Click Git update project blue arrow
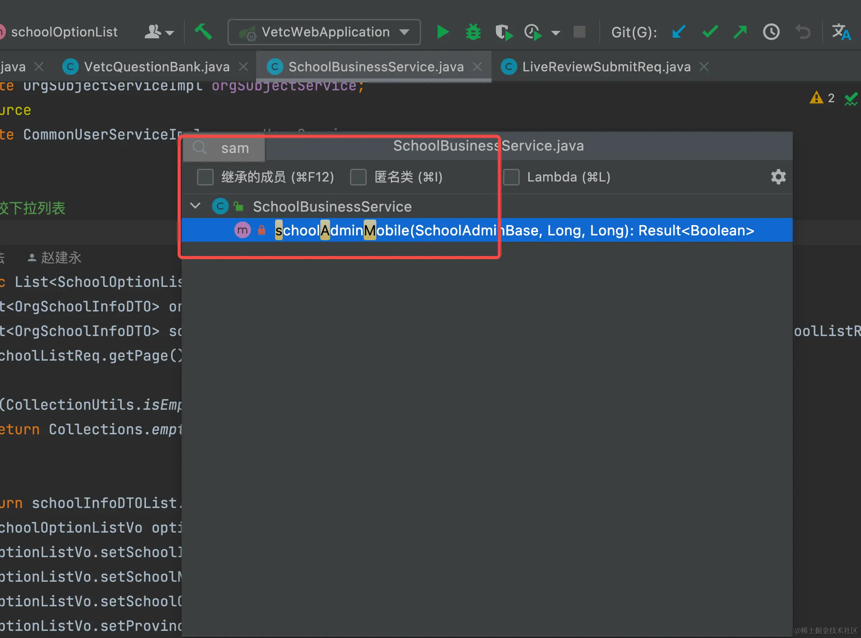 tap(679, 32)
